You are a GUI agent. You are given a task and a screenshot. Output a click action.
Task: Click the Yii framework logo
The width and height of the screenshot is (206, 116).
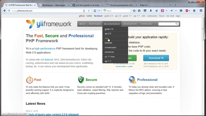click(x=49, y=24)
